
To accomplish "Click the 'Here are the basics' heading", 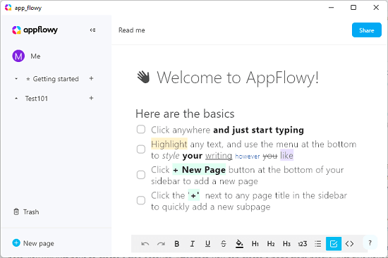I will tap(185, 113).
